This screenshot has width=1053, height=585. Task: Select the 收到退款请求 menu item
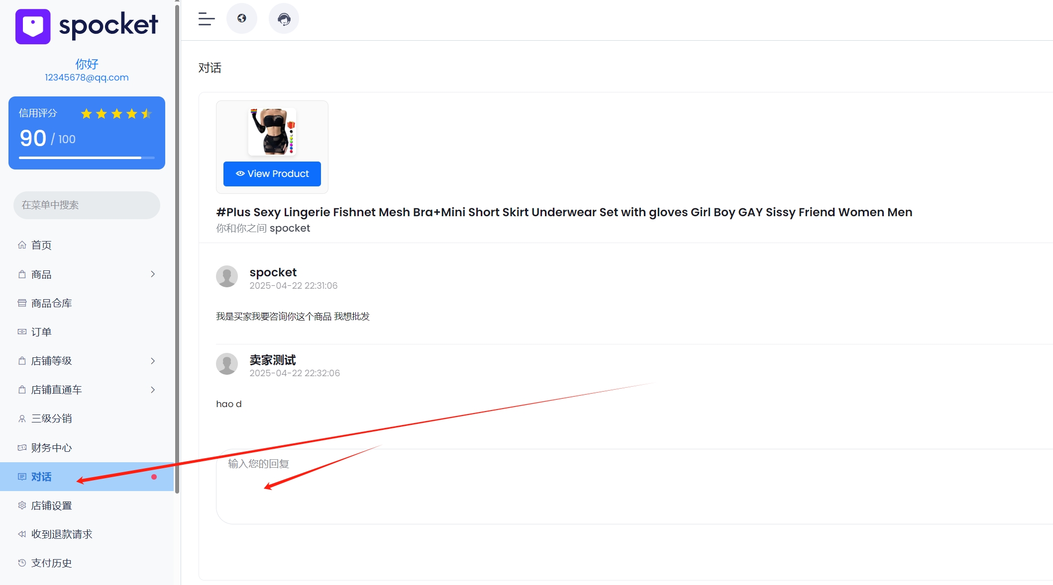(61, 534)
